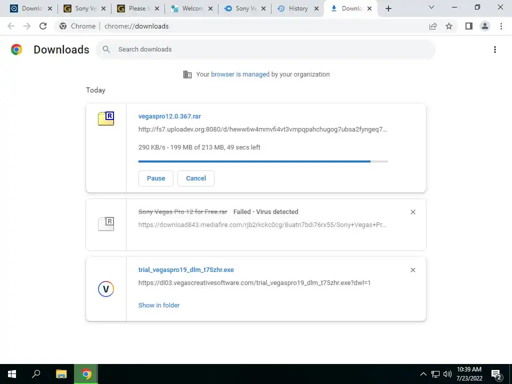
Task: Open the browser is managed link
Action: 240,74
